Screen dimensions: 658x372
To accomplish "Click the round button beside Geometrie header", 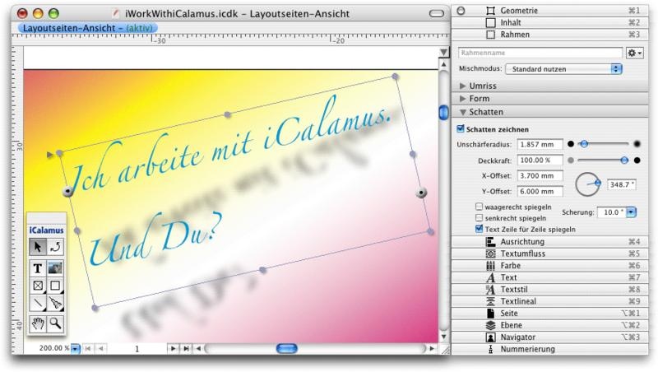I will pos(461,11).
